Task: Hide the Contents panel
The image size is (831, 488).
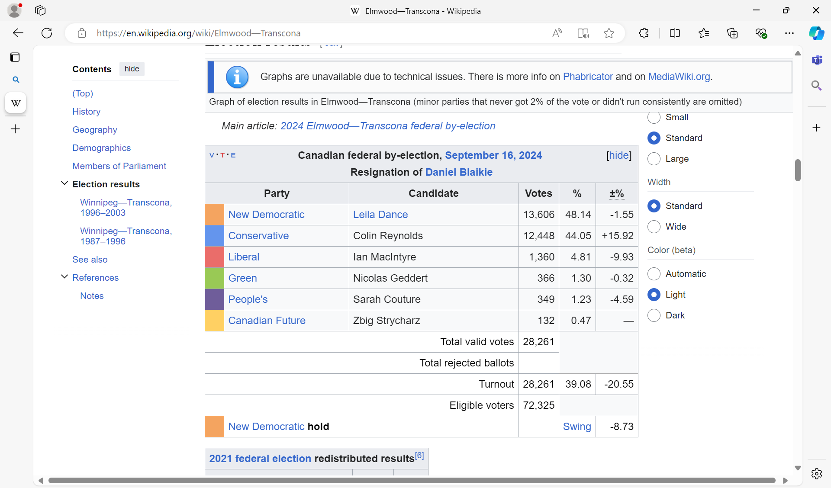Action: [x=132, y=69]
